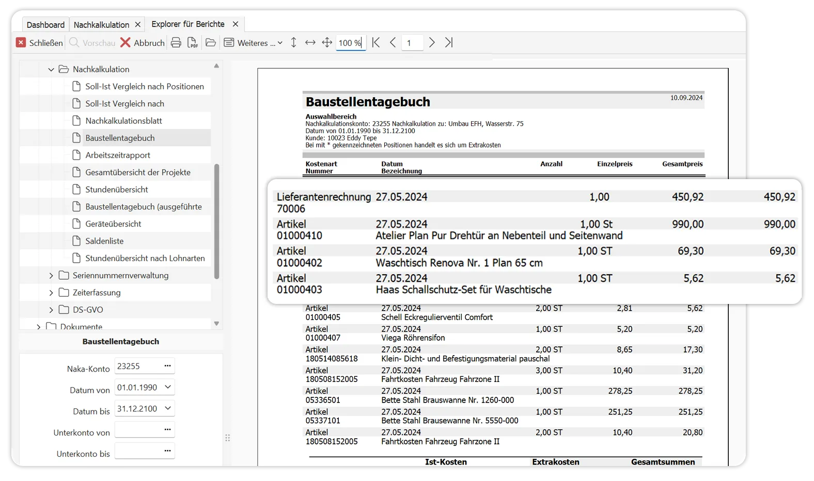The height and width of the screenshot is (481, 814).
Task: Jump to the last report page
Action: 449,43
